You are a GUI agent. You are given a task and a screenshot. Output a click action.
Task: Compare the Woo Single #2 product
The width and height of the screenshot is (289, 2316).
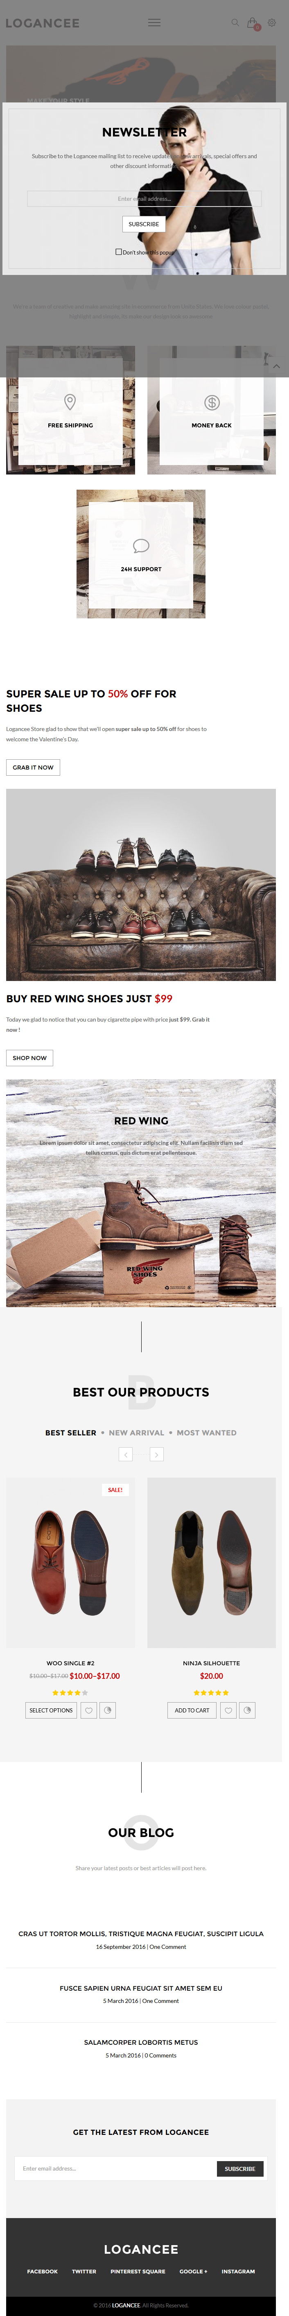(108, 1710)
